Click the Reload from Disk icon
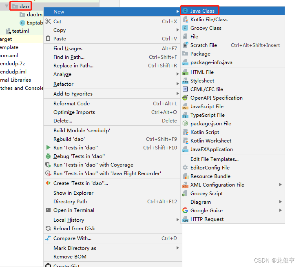Screen dimensions: 301x267 tap(48, 228)
